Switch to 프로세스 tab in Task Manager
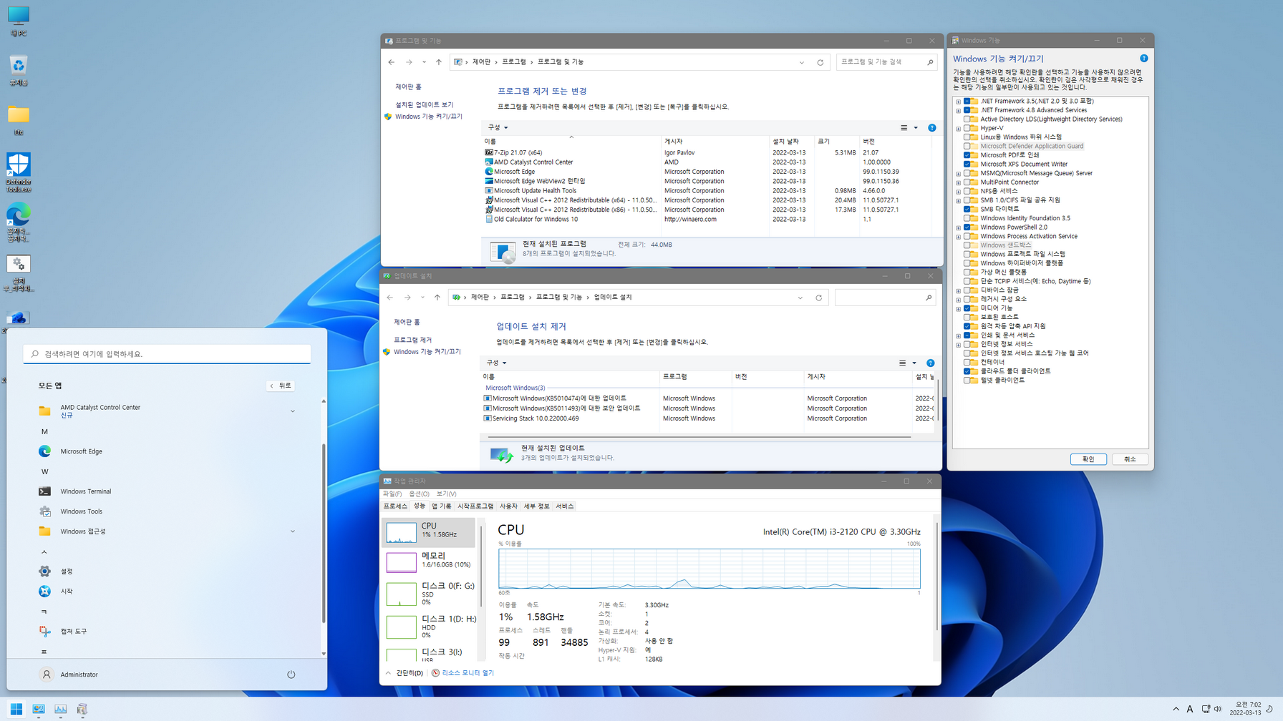Image resolution: width=1283 pixels, height=721 pixels. pos(395,506)
